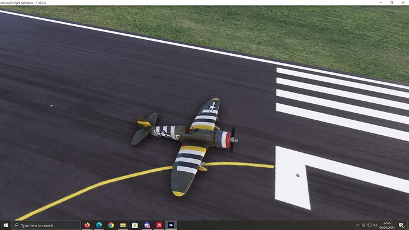Open Google Chrome from the taskbar
This screenshot has width=409, height=230.
(x=111, y=225)
